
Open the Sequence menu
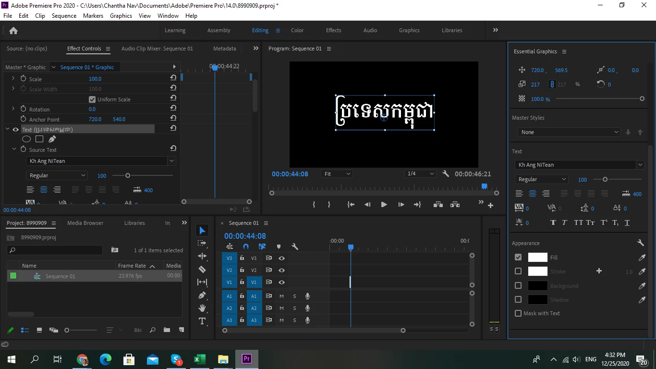[x=64, y=16]
